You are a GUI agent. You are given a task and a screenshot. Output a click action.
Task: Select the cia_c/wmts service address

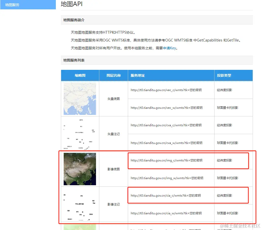click(x=165, y=196)
